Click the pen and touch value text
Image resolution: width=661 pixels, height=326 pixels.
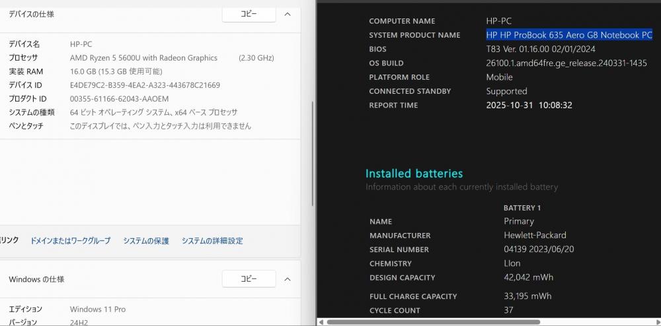click(x=161, y=126)
